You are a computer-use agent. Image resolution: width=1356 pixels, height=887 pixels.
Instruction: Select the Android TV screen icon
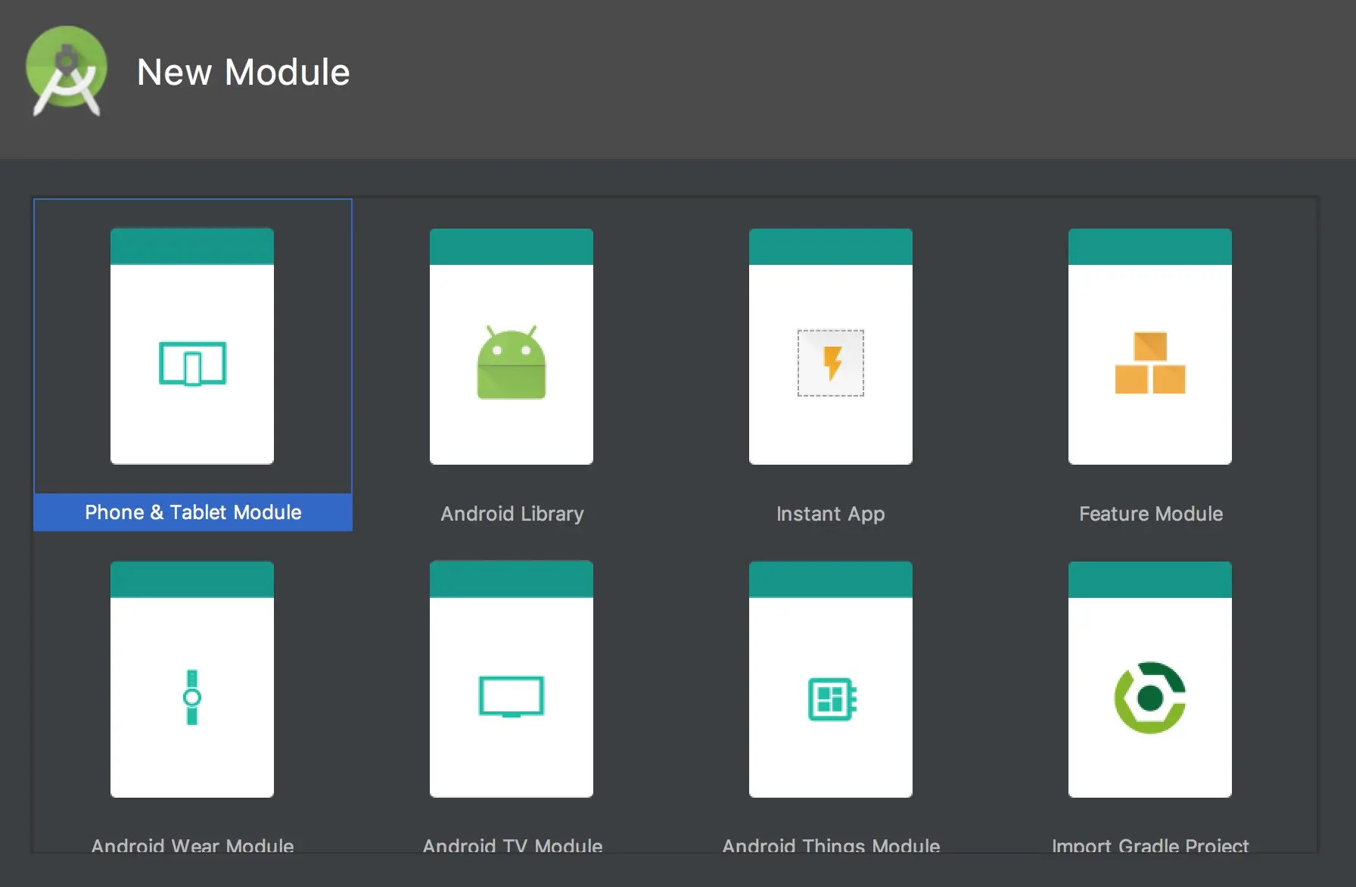click(x=512, y=696)
